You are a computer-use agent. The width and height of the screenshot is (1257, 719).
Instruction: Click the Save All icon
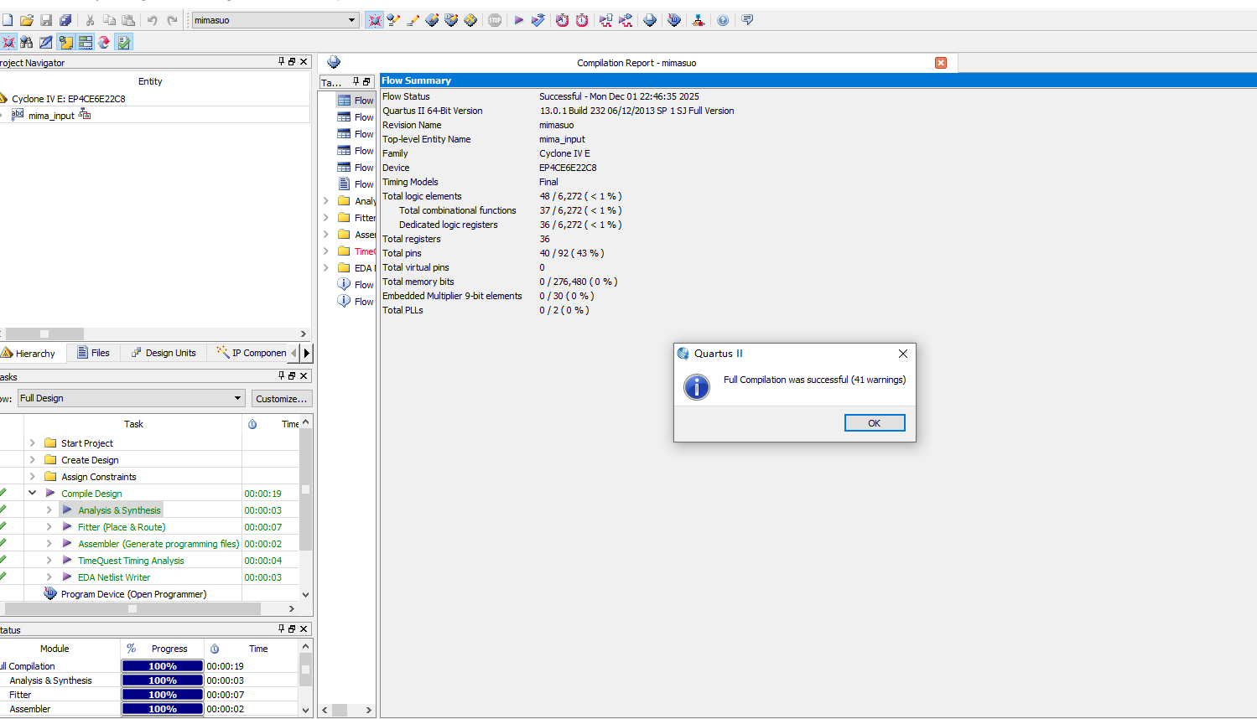[65, 20]
